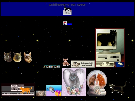The height and width of the screenshot is (101, 135).
Task: Select the walking black and white cat
Action: 118,88
